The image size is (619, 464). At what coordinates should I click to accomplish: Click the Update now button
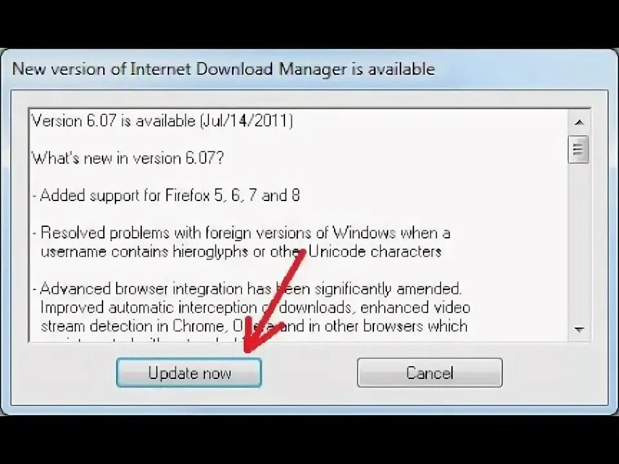(189, 373)
